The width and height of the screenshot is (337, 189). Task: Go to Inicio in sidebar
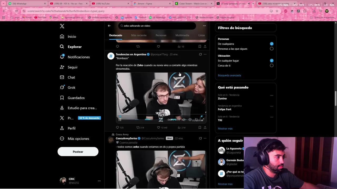[68, 36]
